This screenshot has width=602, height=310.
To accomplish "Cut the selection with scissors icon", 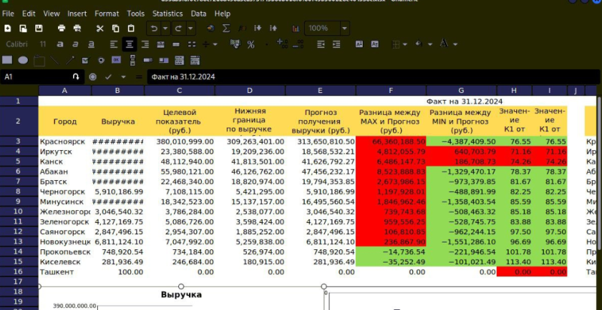I will point(100,29).
